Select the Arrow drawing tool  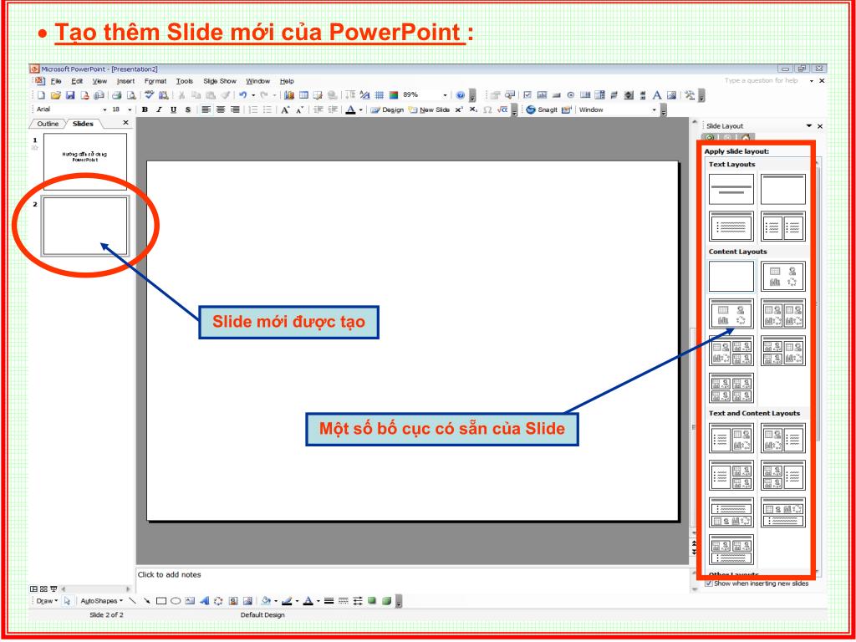(x=146, y=601)
